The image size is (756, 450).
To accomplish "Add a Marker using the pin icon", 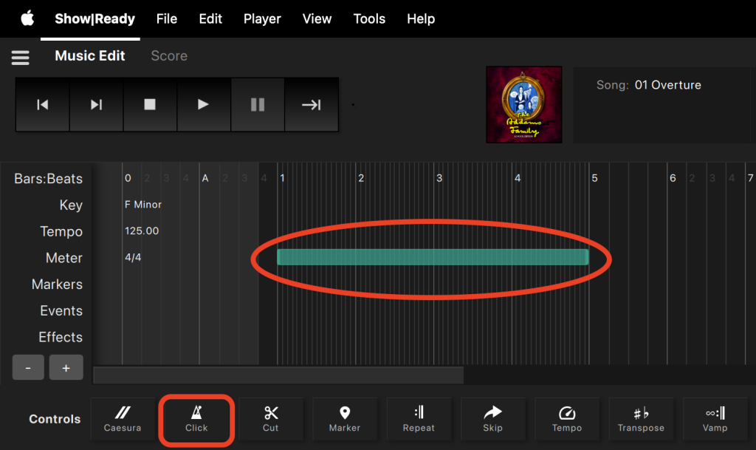I will tap(345, 419).
